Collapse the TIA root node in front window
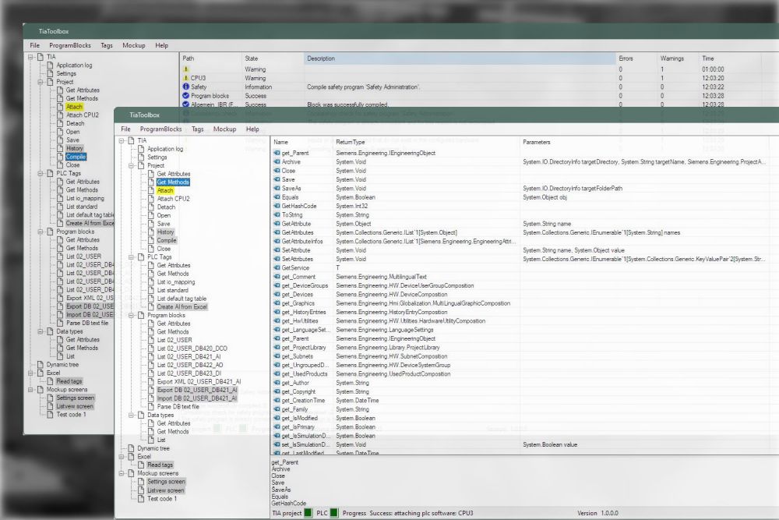The image size is (779, 520). 122,140
